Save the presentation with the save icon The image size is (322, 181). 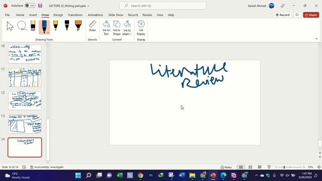point(40,6)
